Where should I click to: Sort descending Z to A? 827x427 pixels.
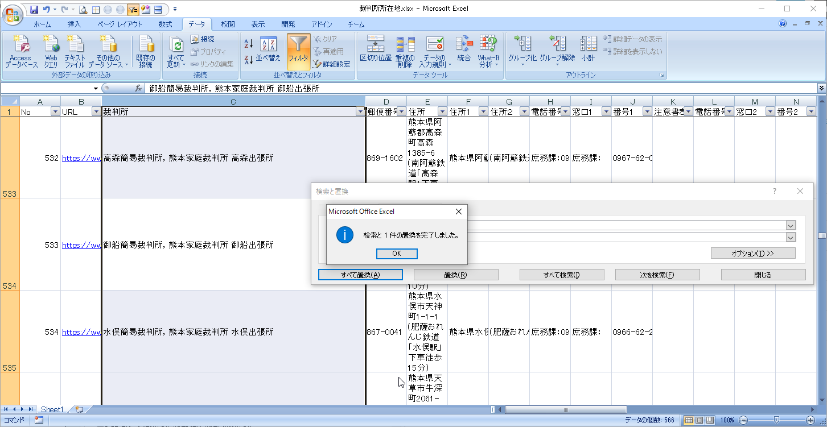point(249,60)
